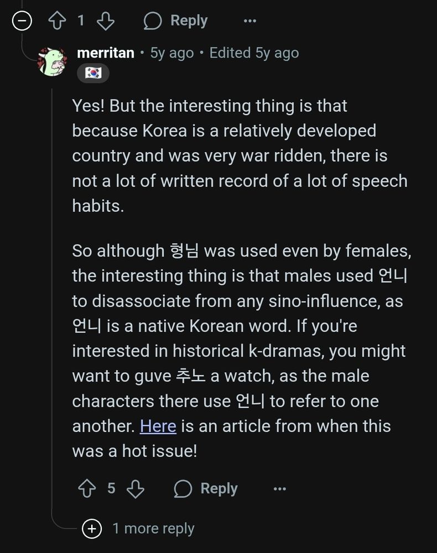Toggle the downvote arrow beside the 1 score
The image size is (437, 553).
pyautogui.click(x=105, y=20)
